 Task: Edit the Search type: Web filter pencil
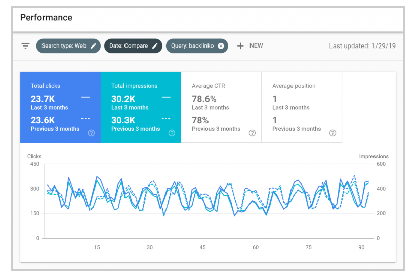click(x=93, y=46)
